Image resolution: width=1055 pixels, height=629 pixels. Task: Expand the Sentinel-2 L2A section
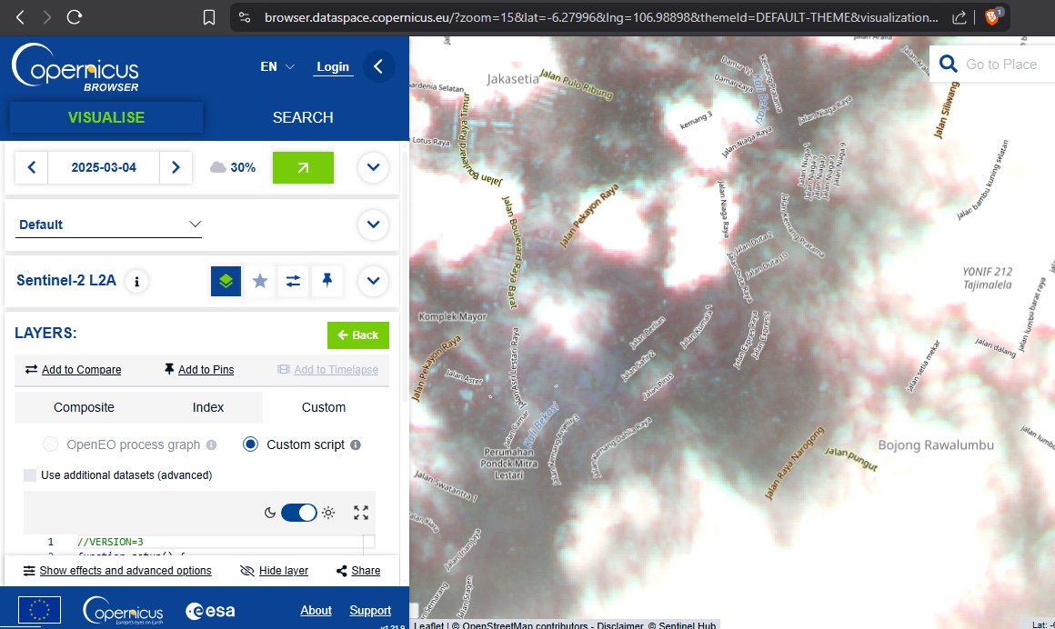pyautogui.click(x=374, y=281)
